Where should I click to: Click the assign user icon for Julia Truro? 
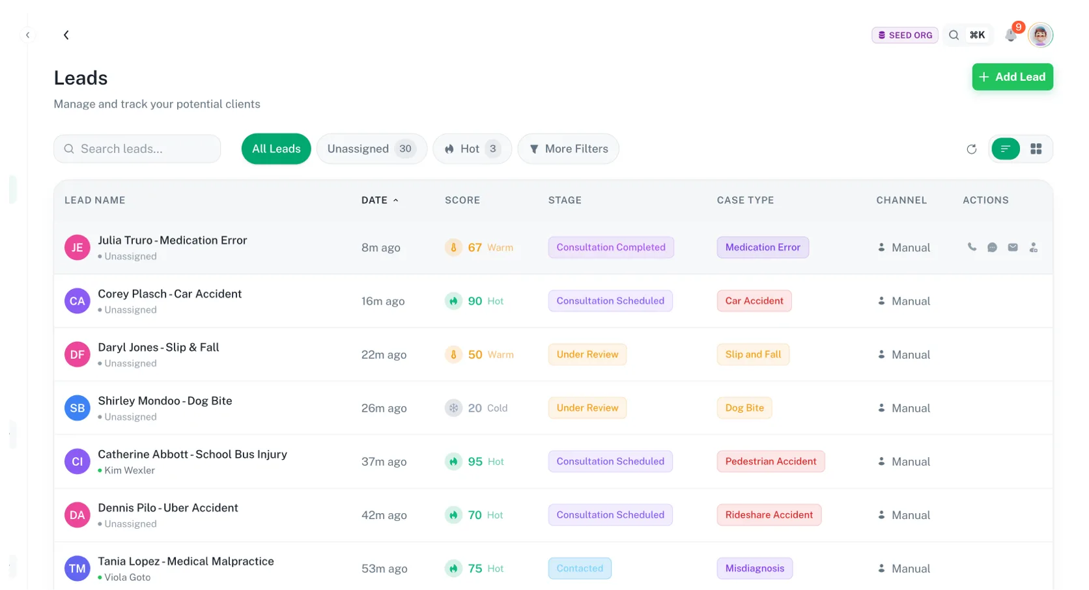coord(1034,247)
